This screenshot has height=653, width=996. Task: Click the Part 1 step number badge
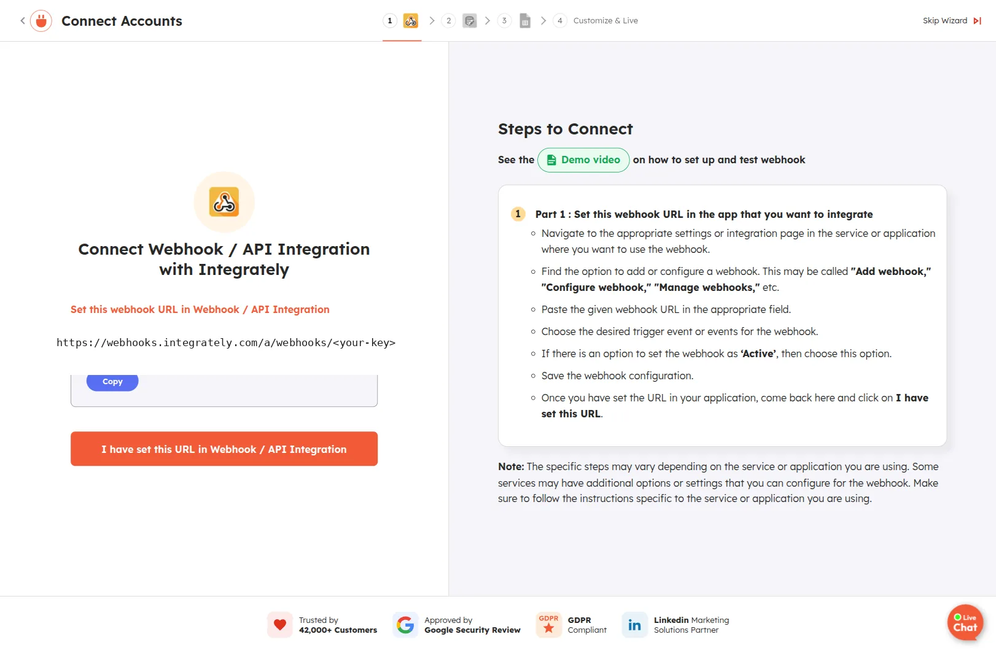coord(518,214)
